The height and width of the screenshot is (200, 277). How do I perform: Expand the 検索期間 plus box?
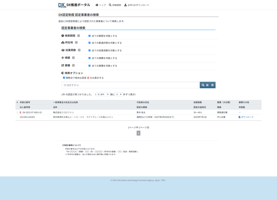point(79,36)
